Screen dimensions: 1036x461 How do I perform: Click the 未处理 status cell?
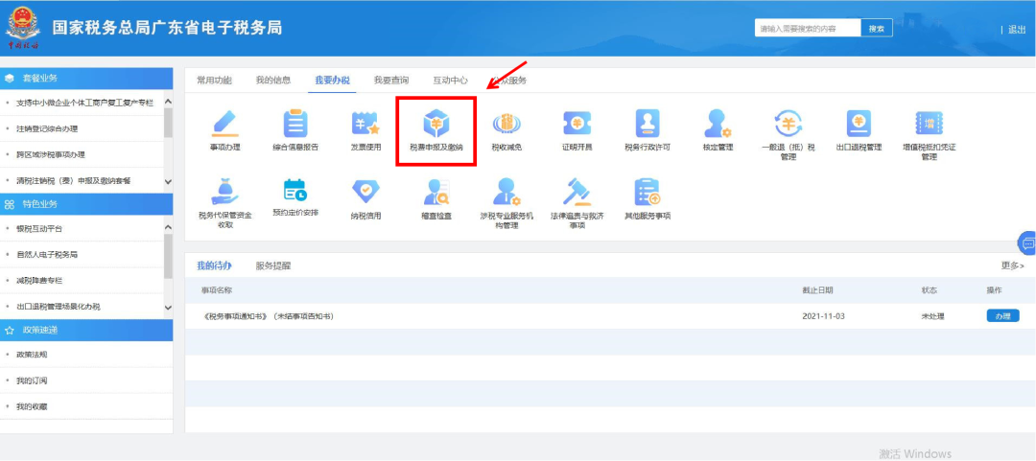click(932, 316)
